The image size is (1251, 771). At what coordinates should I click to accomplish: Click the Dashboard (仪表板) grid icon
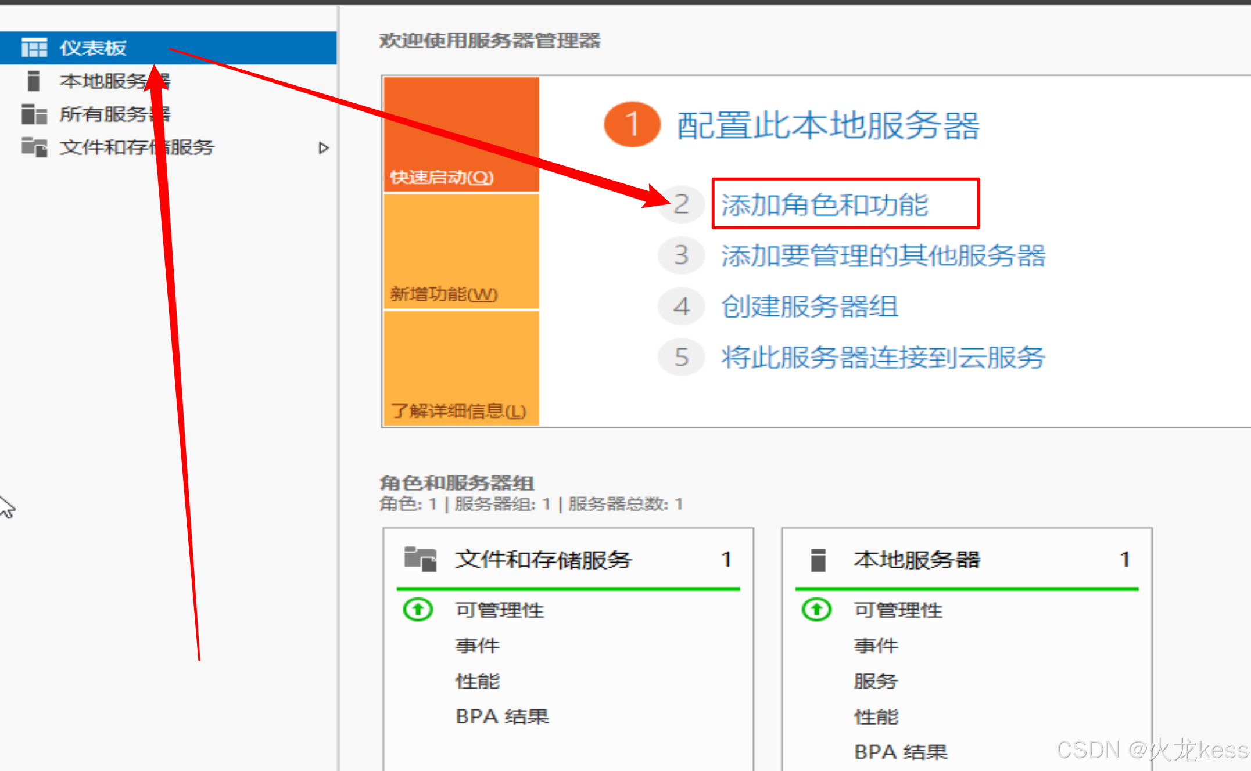[x=34, y=48]
